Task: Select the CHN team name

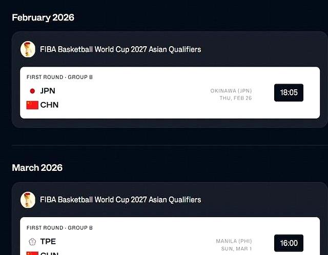Action: (x=49, y=105)
